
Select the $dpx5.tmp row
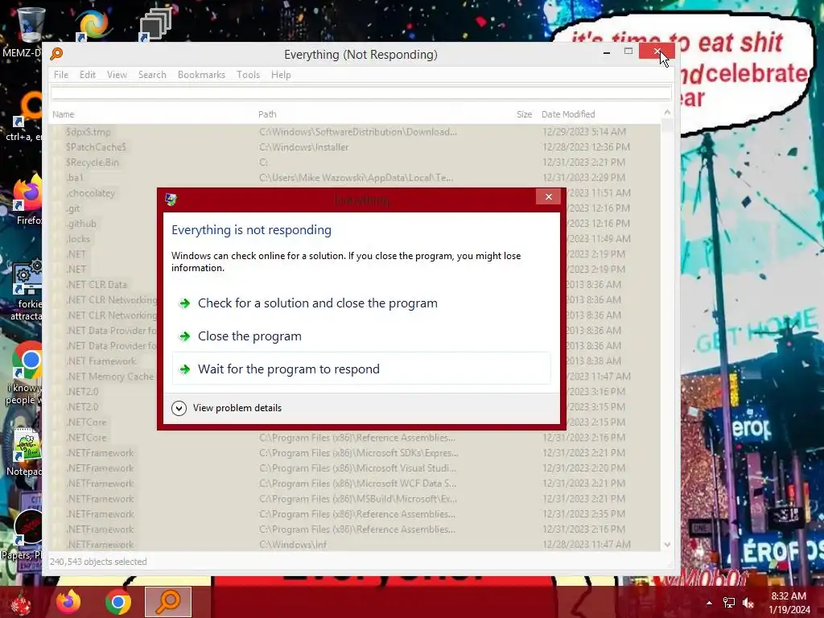pyautogui.click(x=354, y=132)
